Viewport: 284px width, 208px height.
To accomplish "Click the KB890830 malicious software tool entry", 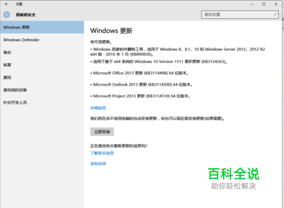I will [178, 52].
